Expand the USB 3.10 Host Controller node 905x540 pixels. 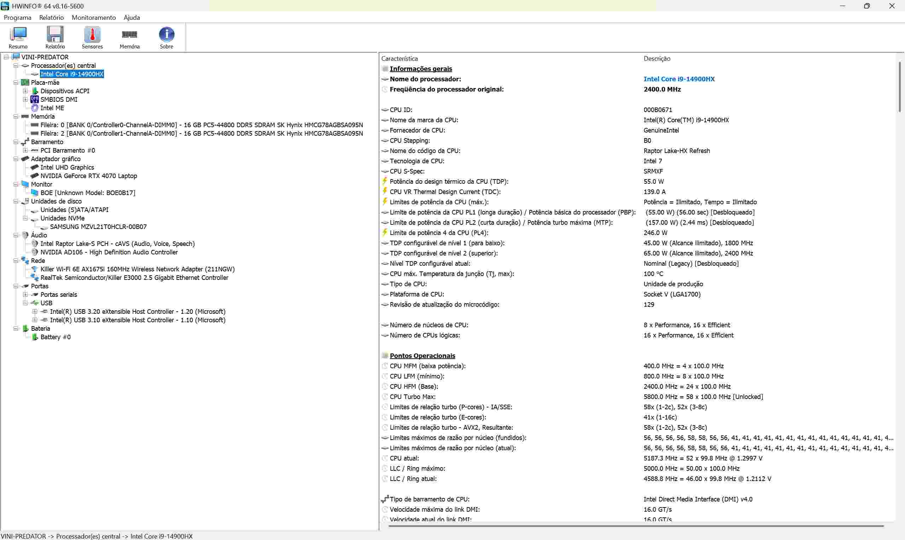tap(35, 320)
